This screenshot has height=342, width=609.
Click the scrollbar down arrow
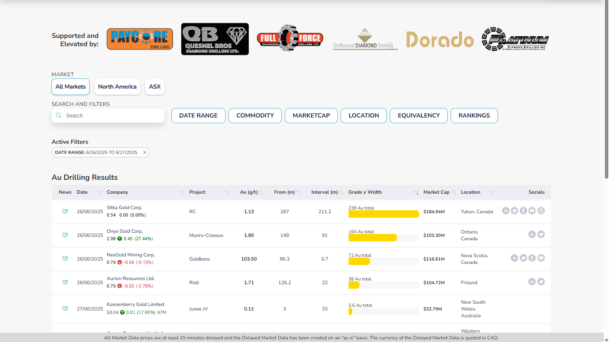(606, 340)
